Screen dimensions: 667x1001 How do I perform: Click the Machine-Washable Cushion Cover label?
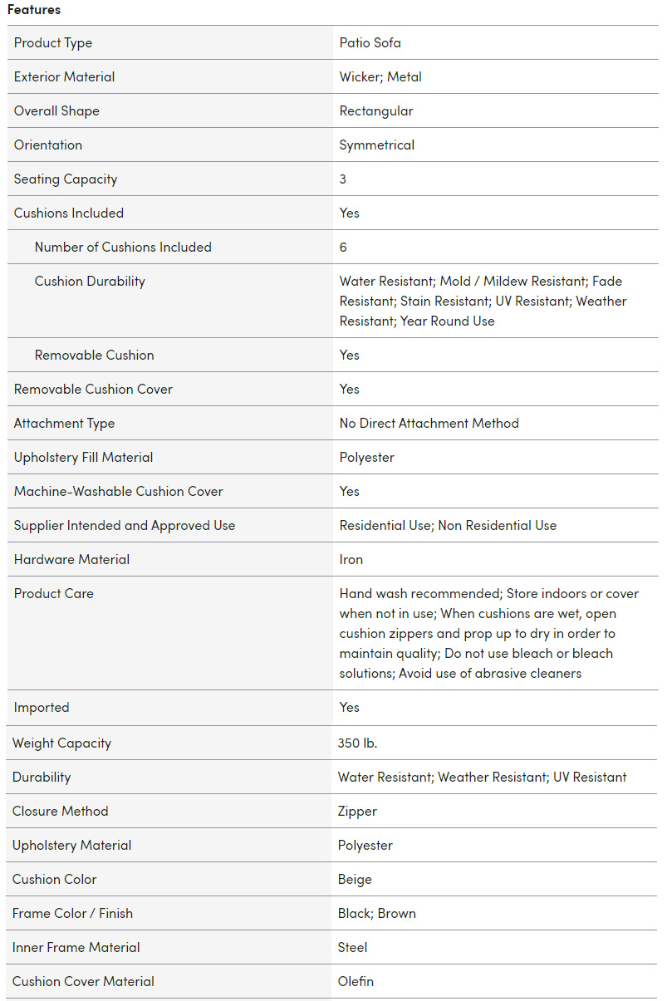[118, 492]
